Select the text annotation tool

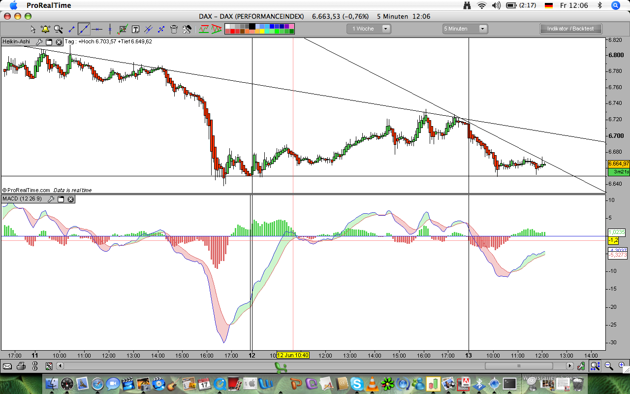(135, 29)
